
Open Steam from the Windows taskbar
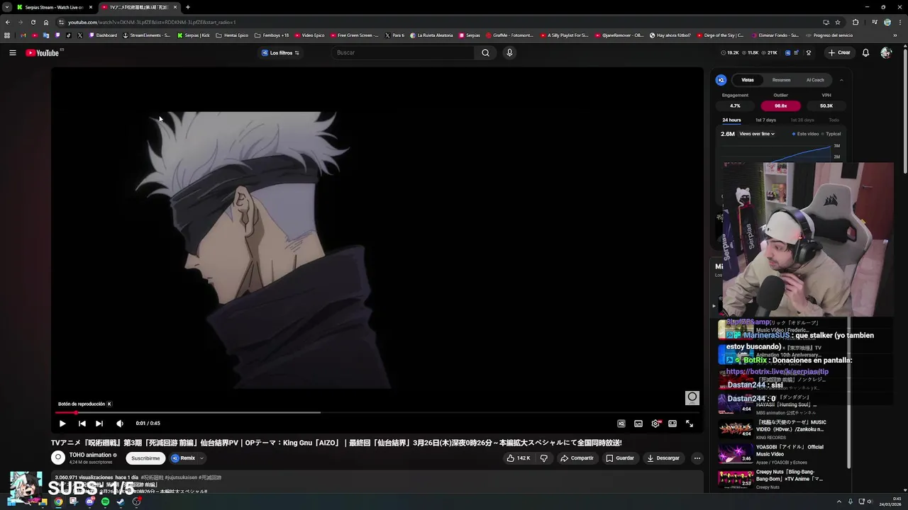click(121, 501)
